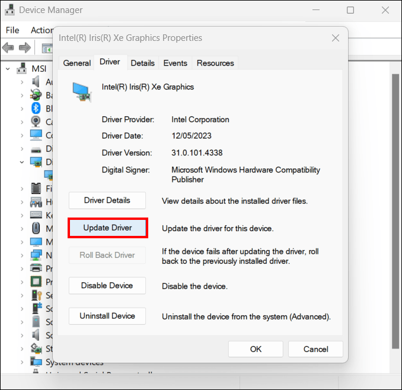Select the Driver tab
Image resolution: width=402 pixels, height=390 pixels.
click(x=110, y=62)
